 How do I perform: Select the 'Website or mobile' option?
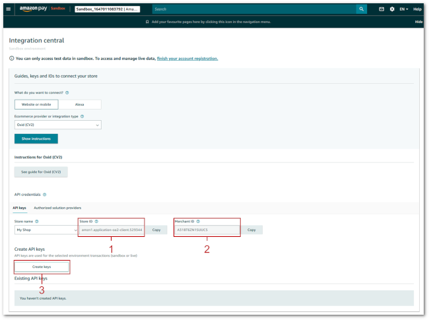tap(36, 104)
